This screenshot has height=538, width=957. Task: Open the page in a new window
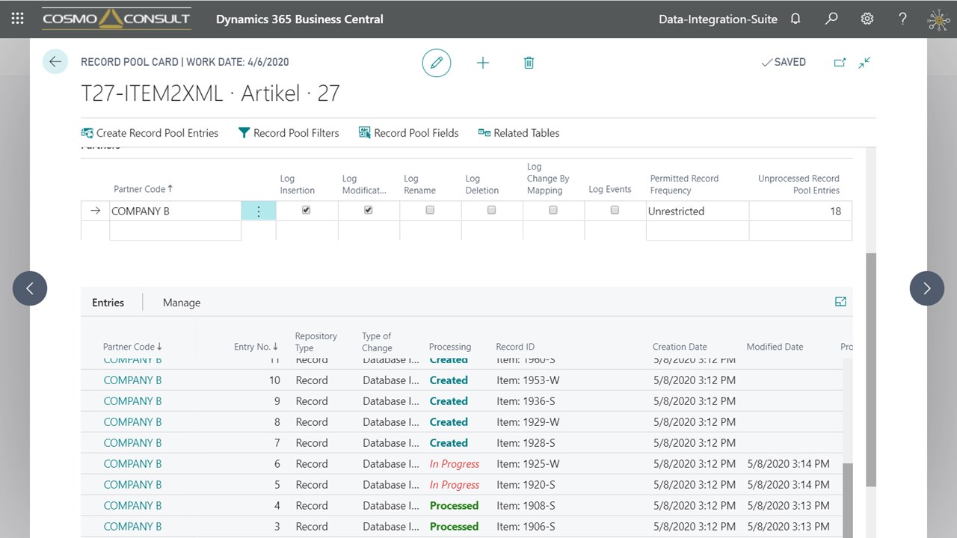[x=840, y=63]
